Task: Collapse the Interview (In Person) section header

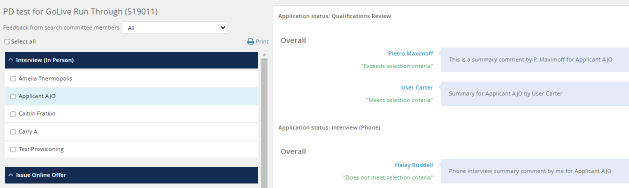Action: coord(131,60)
